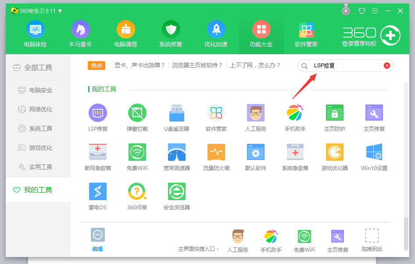Open the 游戏优化器 tool

tap(335, 157)
